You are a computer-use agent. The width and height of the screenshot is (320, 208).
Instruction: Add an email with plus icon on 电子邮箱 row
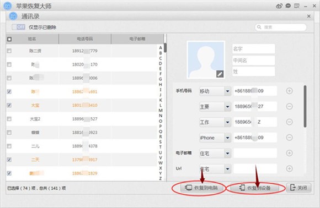(289, 153)
